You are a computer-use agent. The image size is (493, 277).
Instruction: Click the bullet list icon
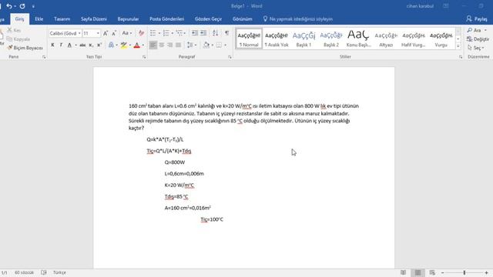point(153,33)
